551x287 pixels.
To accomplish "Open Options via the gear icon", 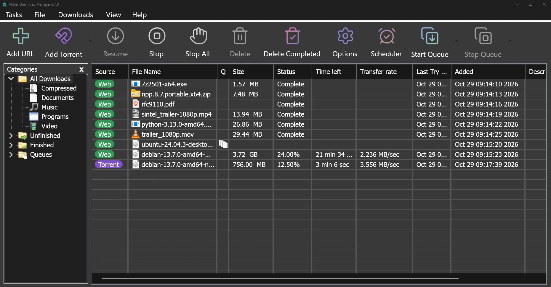I will tap(345, 36).
